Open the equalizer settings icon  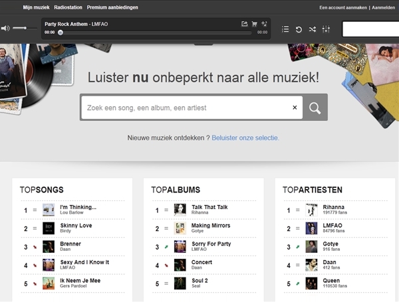click(x=326, y=29)
